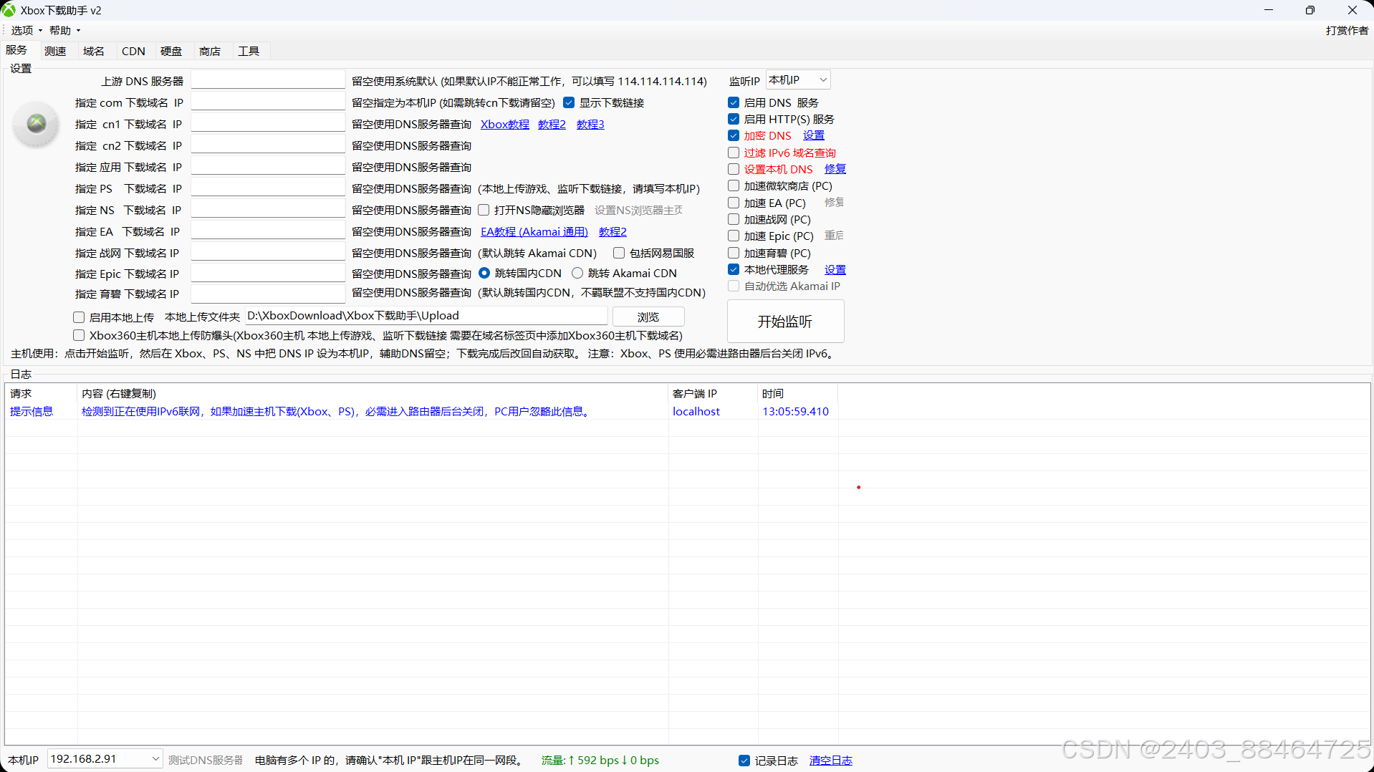Focus the 上游 DNS 服务器 input field

(268, 80)
